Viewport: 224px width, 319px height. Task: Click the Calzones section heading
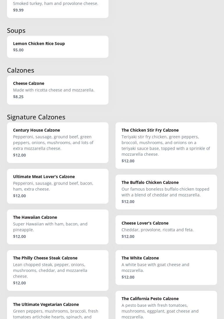coord(21,70)
